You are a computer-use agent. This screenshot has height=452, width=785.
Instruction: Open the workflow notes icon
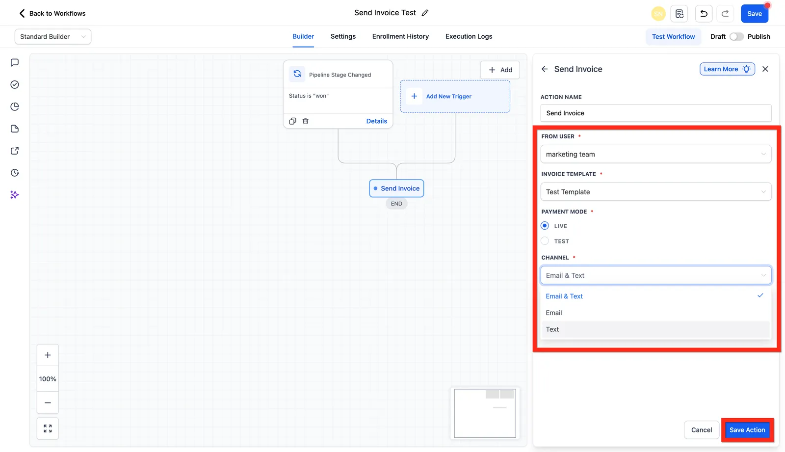point(680,14)
